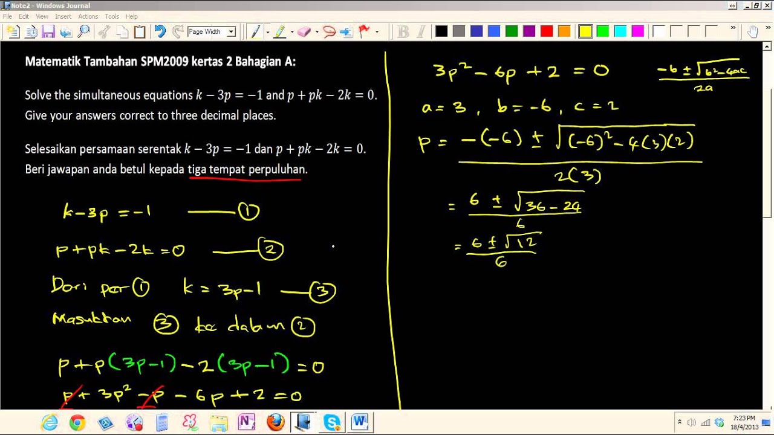Select the Highlighter tool
Viewport: 774px width, 435px height.
280,32
